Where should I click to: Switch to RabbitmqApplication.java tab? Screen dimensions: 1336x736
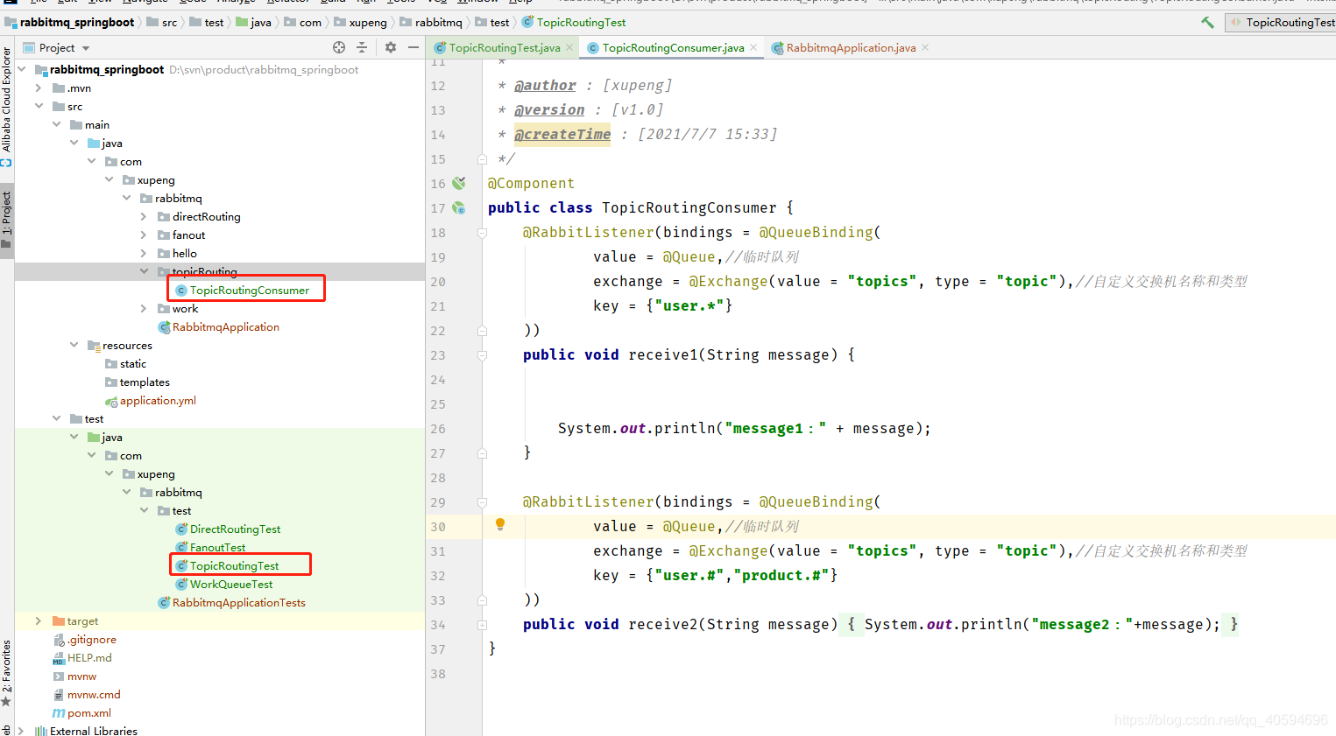pos(850,48)
